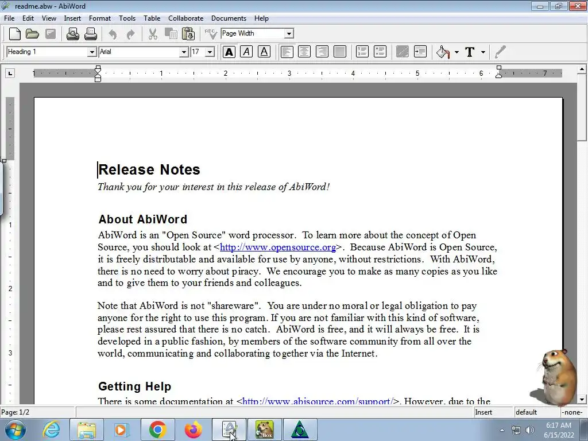
Task: Click the ruler tab-type L button
Action: (x=10, y=73)
